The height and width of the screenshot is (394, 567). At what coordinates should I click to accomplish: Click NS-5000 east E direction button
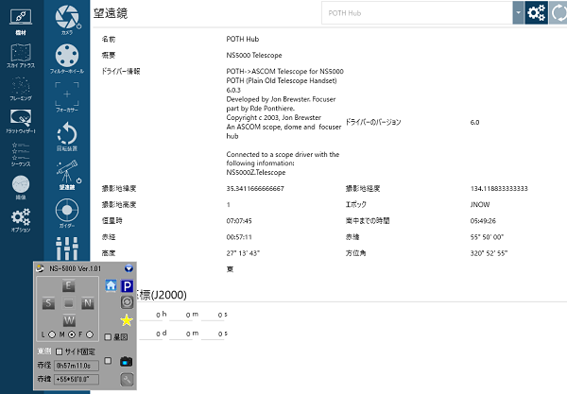coord(68,285)
